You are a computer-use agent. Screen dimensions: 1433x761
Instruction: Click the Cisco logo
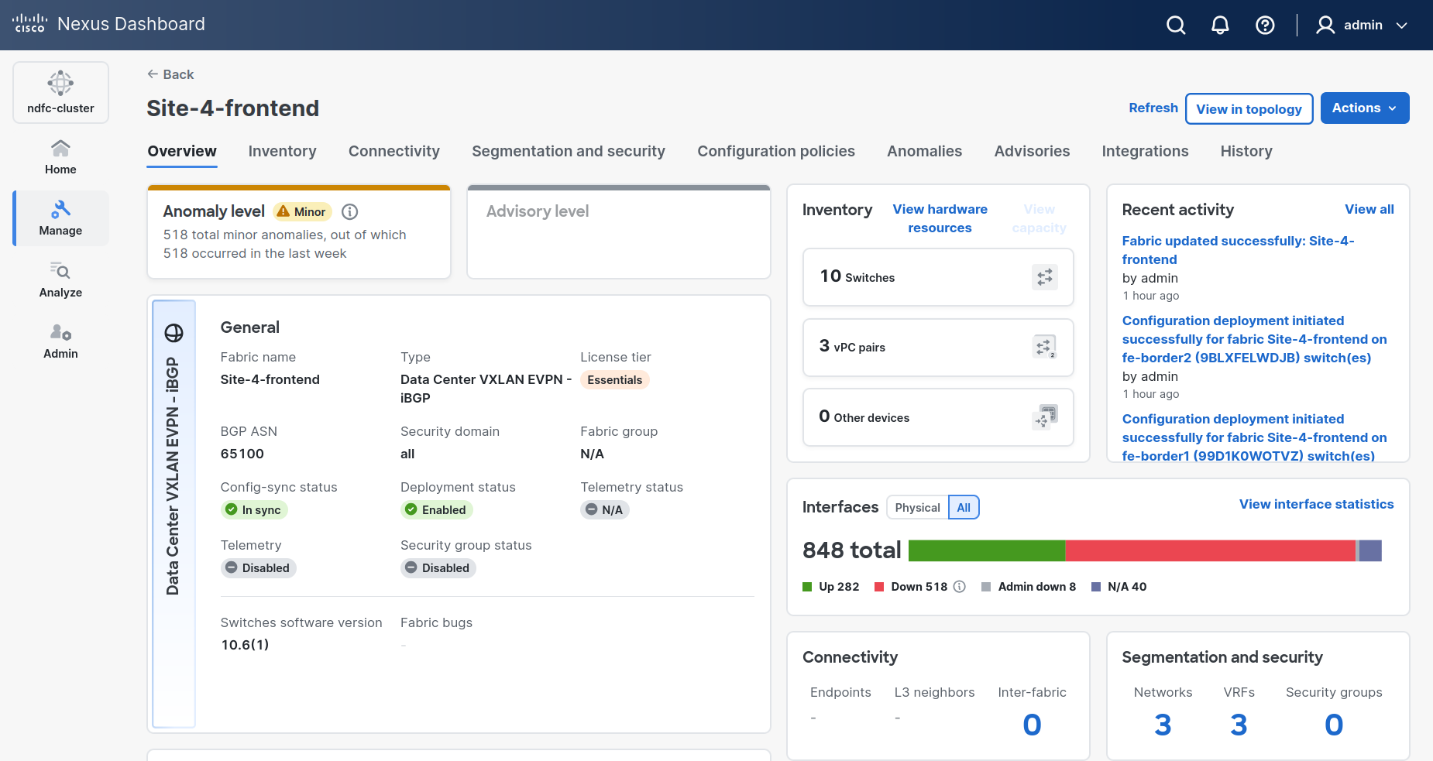tap(29, 23)
